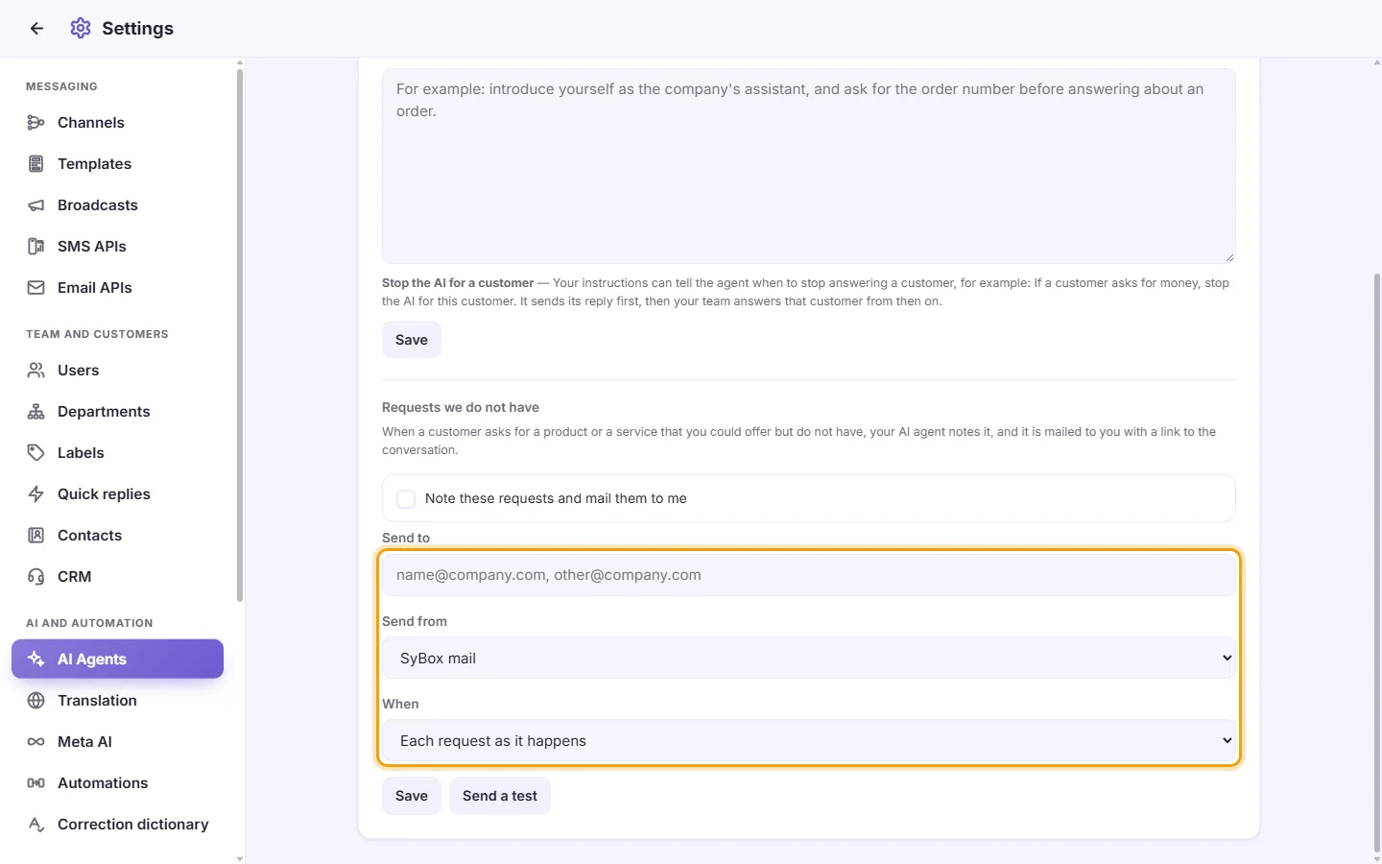Open Meta AI settings page
Image resolution: width=1382 pixels, height=864 pixels.
coord(117,741)
